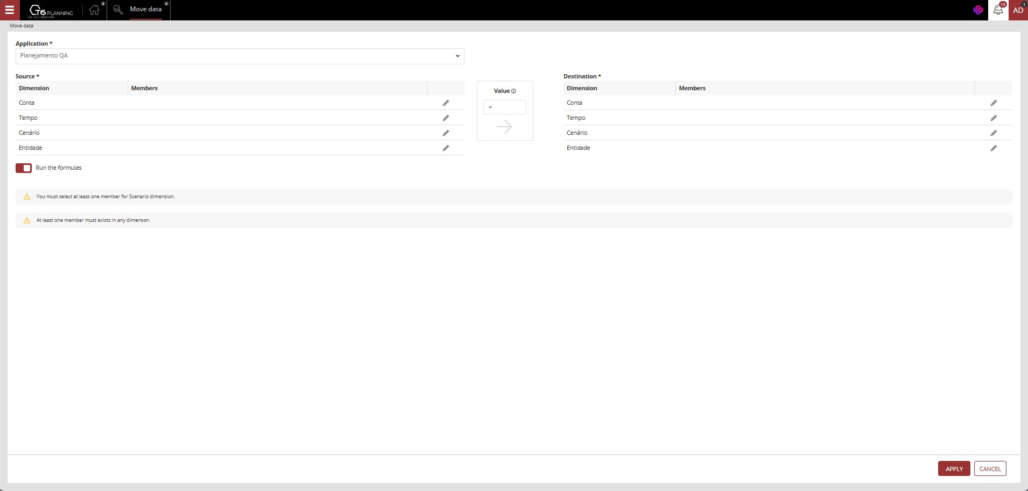
Task: Click inside the Value input field
Action: tap(504, 107)
